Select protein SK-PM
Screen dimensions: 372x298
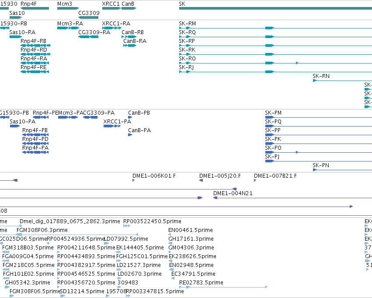tap(318, 117)
